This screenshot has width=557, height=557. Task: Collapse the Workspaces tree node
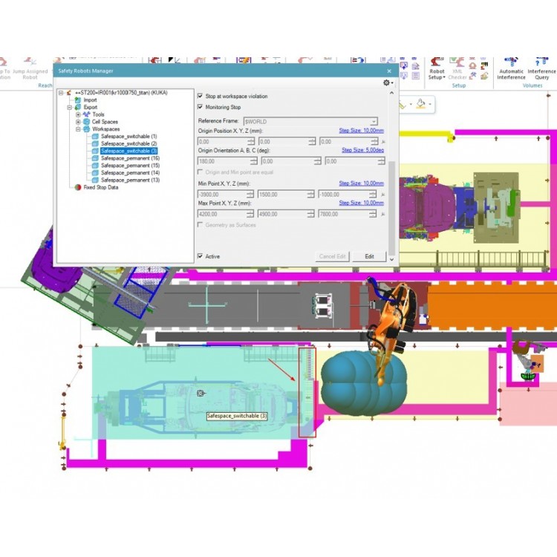point(78,129)
